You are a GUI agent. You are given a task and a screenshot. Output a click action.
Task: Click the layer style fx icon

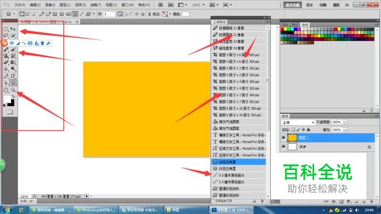click(x=334, y=202)
